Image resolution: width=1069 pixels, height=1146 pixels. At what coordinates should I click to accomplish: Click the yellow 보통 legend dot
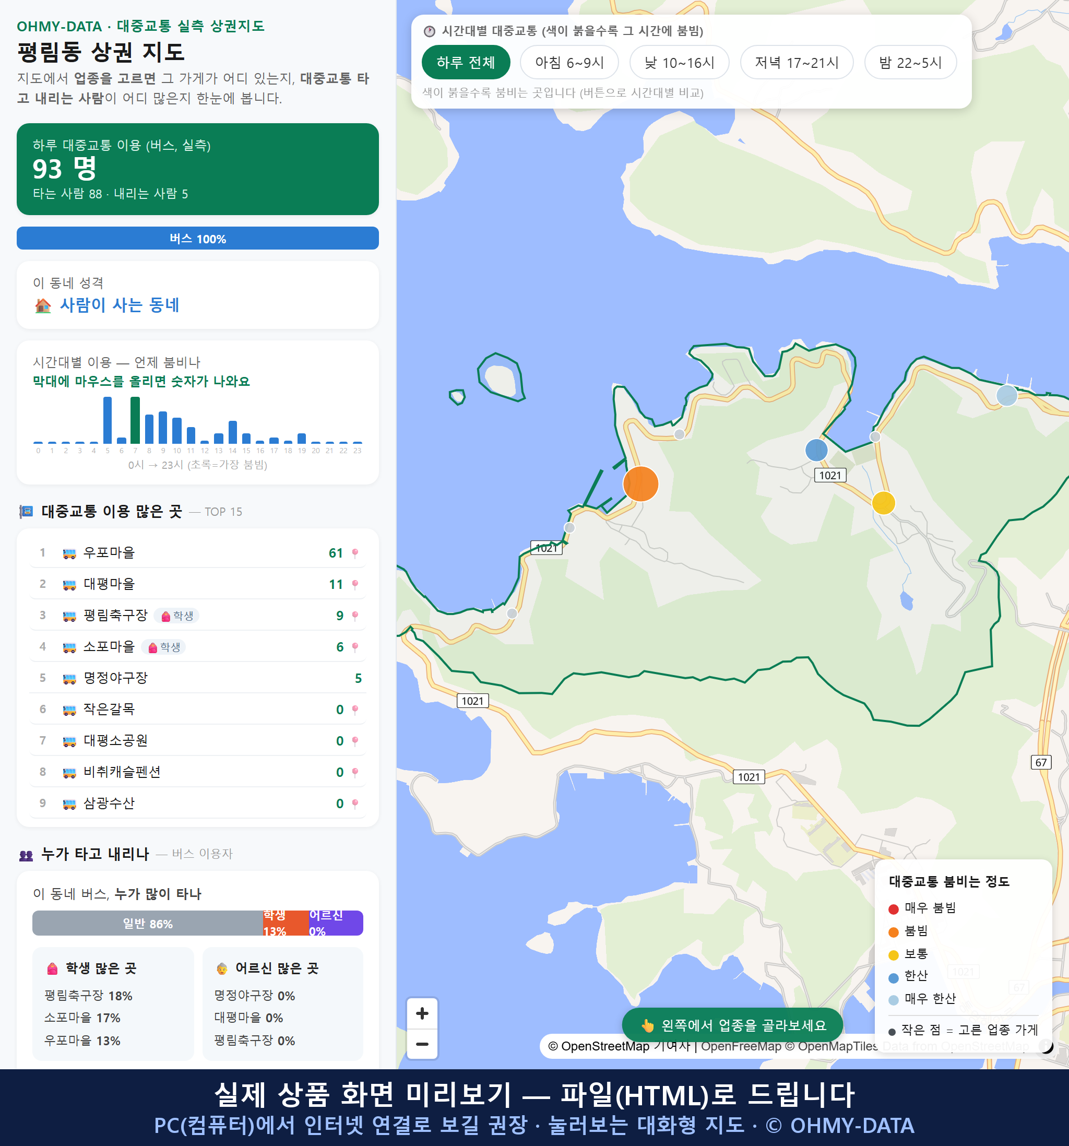point(893,955)
